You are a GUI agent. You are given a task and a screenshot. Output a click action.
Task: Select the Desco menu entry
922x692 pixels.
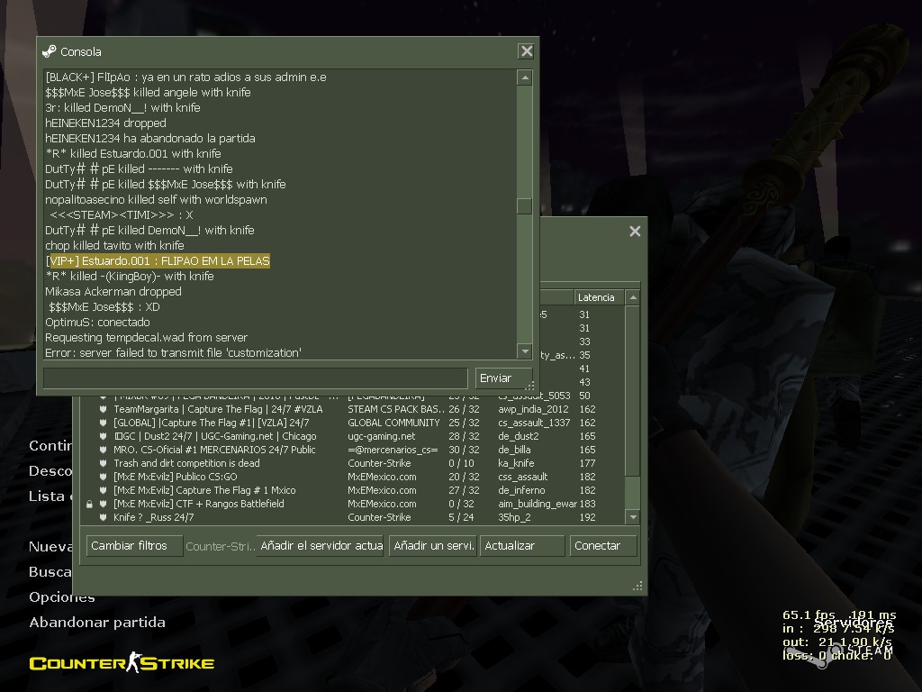[50, 470]
